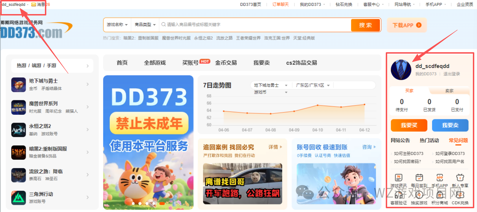
Task: Open the 游戏资讯 news icon
Action: [x=398, y=178]
